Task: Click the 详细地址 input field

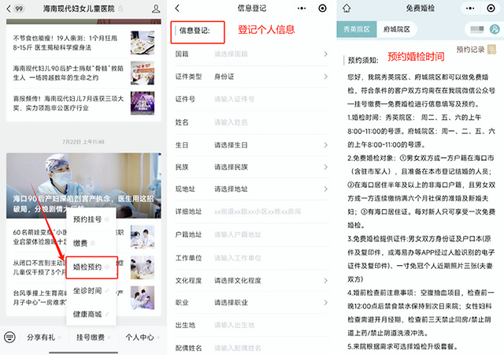Action: 252,211
